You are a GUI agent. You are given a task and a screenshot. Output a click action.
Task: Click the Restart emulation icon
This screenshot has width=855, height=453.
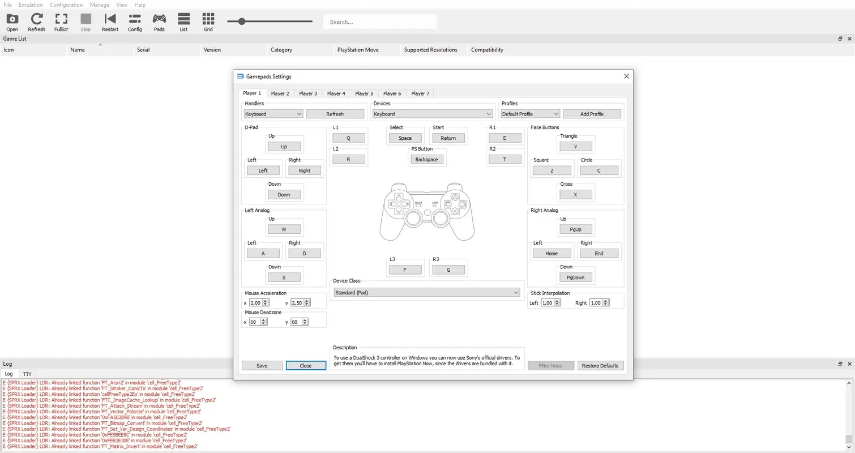tap(110, 22)
